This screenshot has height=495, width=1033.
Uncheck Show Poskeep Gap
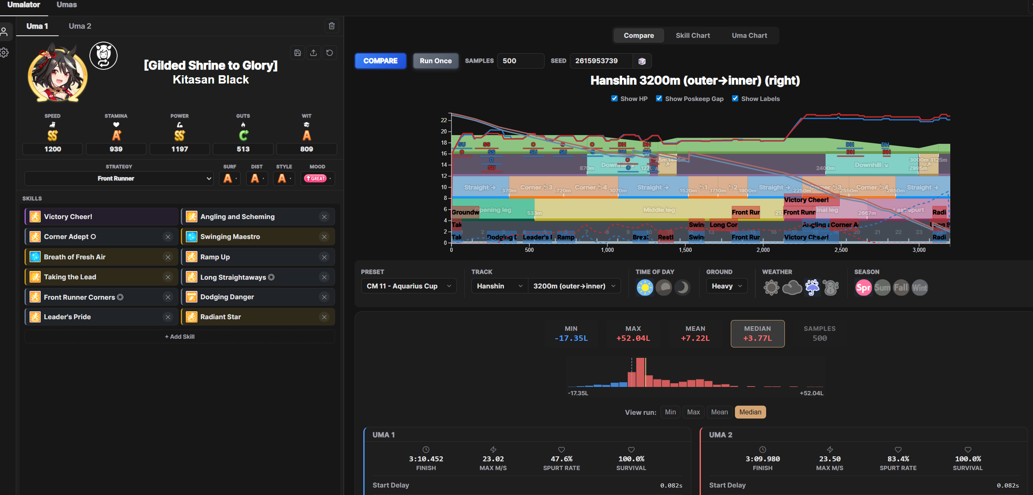point(659,99)
